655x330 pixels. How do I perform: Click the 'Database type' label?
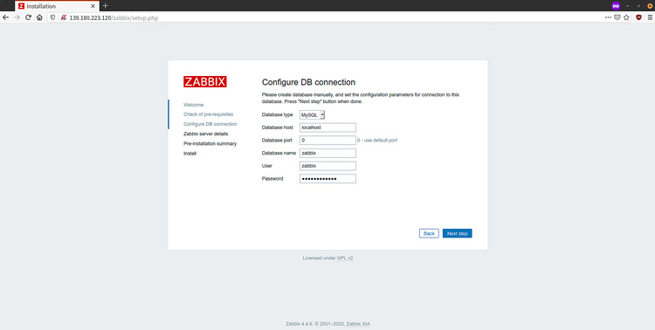278,114
